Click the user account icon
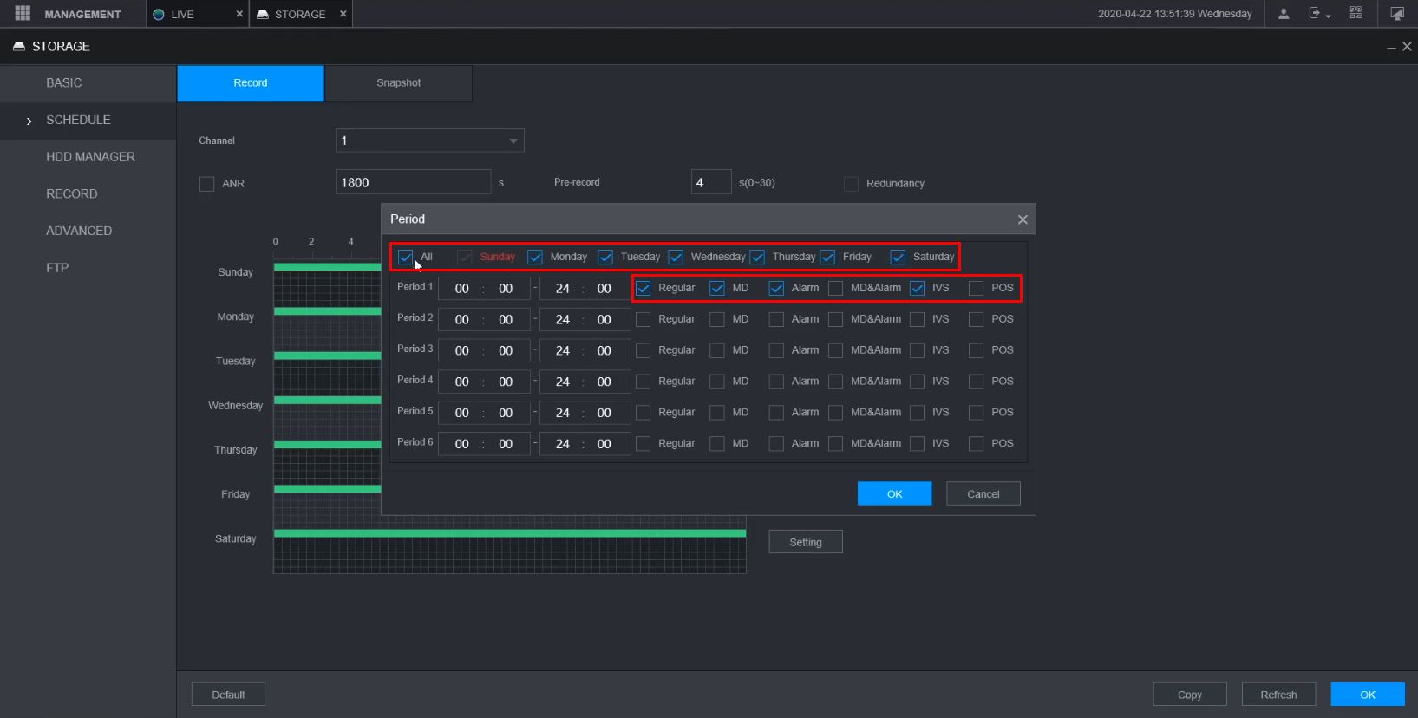 1284,14
